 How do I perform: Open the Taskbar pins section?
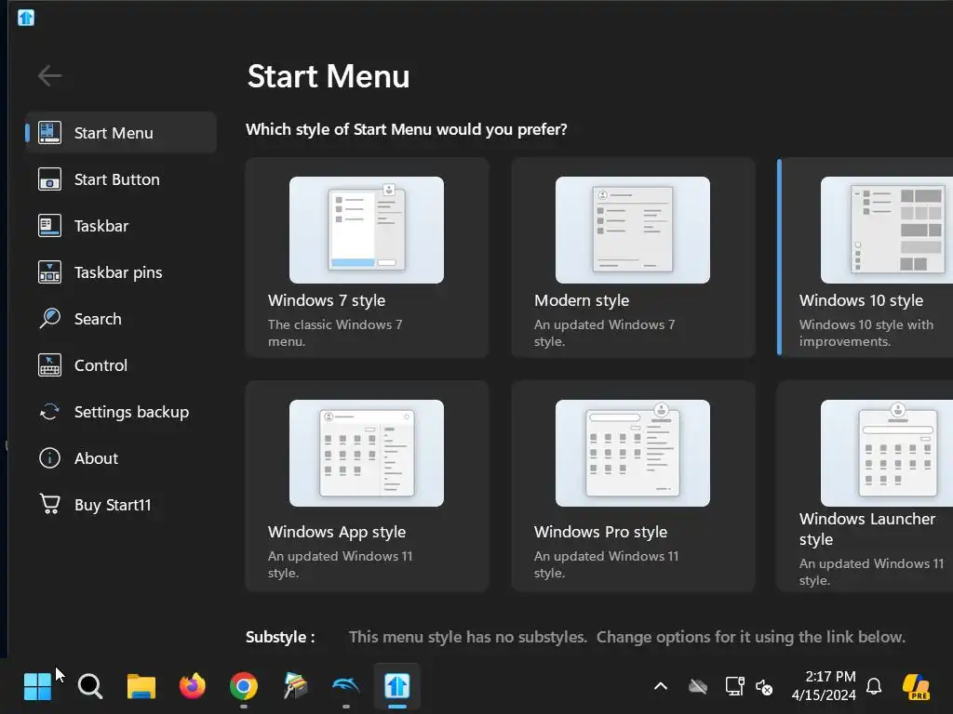click(x=121, y=272)
